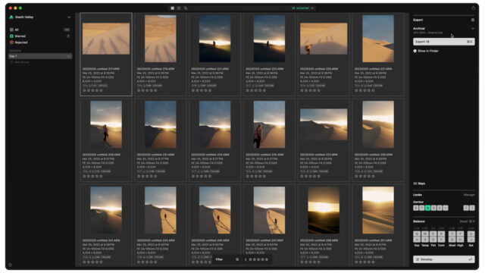Click the A key to lower Exp
The width and height of the screenshot is (485, 273).
417,240
